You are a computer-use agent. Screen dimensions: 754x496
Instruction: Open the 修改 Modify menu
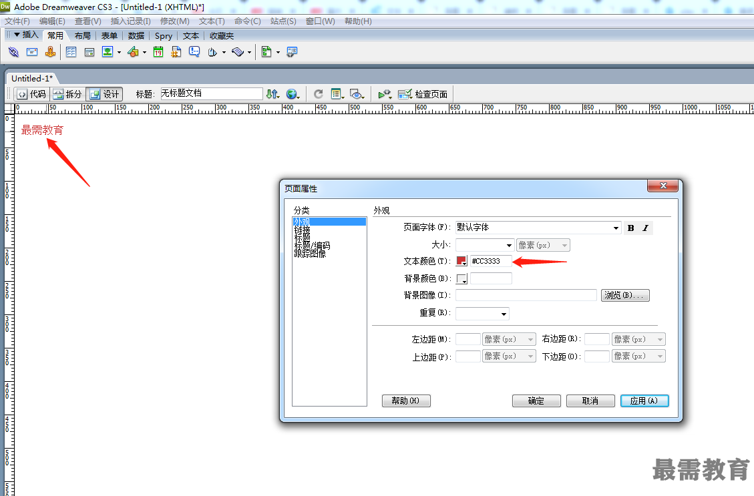[174, 21]
